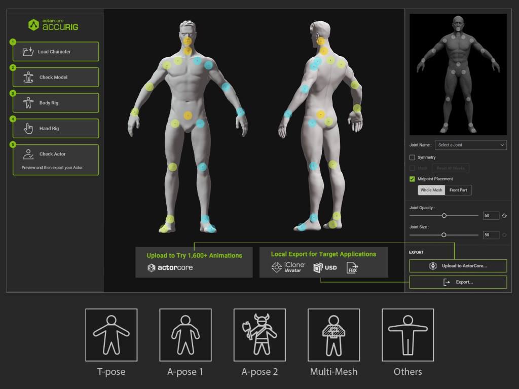The image size is (519, 389).
Task: Select the T-pose figure icon
Action: [x=111, y=335]
